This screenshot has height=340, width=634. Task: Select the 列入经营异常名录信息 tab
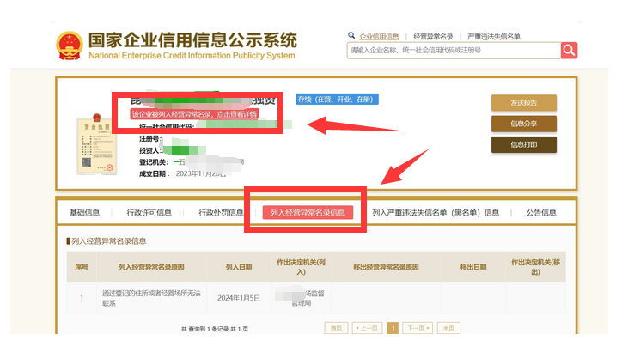(308, 213)
